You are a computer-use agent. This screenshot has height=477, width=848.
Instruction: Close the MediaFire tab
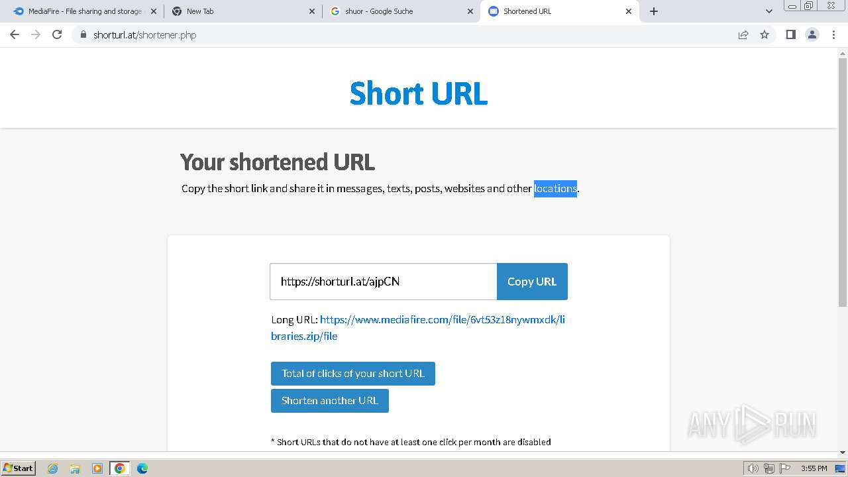154,11
